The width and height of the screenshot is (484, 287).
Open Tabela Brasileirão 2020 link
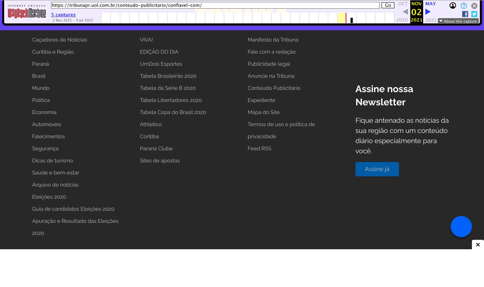click(x=168, y=76)
